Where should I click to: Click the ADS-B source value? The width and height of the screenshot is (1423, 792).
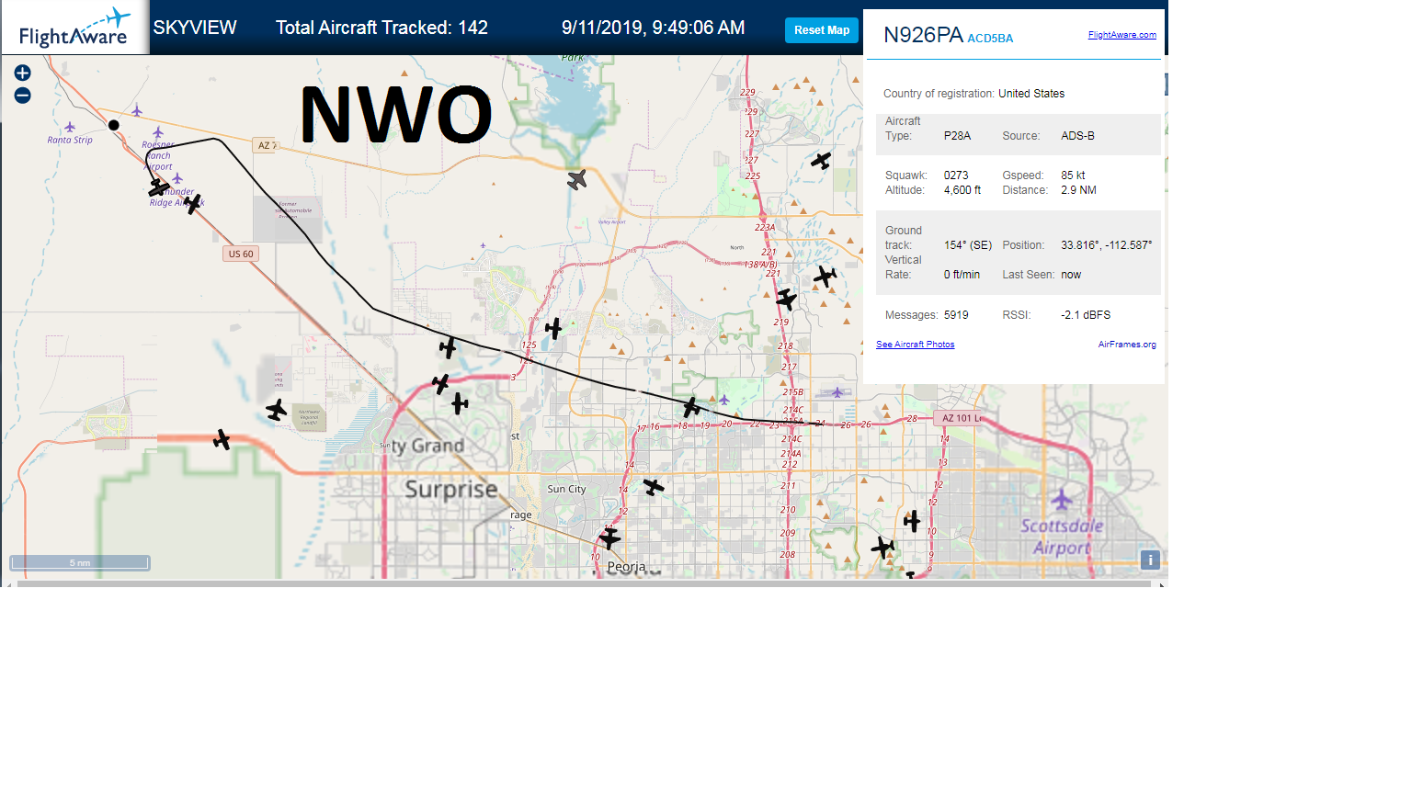coord(1077,136)
